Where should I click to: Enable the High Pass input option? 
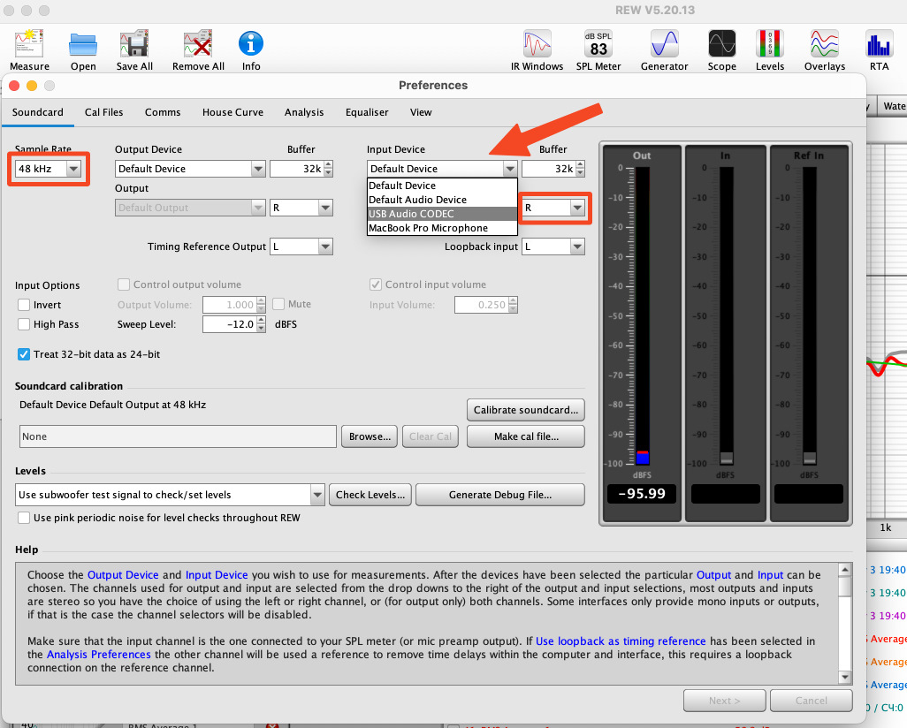coord(24,324)
